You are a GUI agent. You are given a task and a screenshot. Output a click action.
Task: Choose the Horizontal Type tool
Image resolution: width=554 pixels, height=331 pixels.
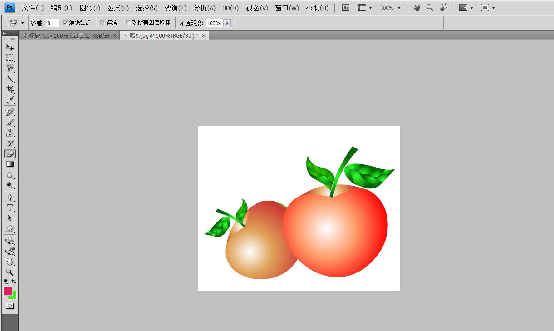[10, 207]
